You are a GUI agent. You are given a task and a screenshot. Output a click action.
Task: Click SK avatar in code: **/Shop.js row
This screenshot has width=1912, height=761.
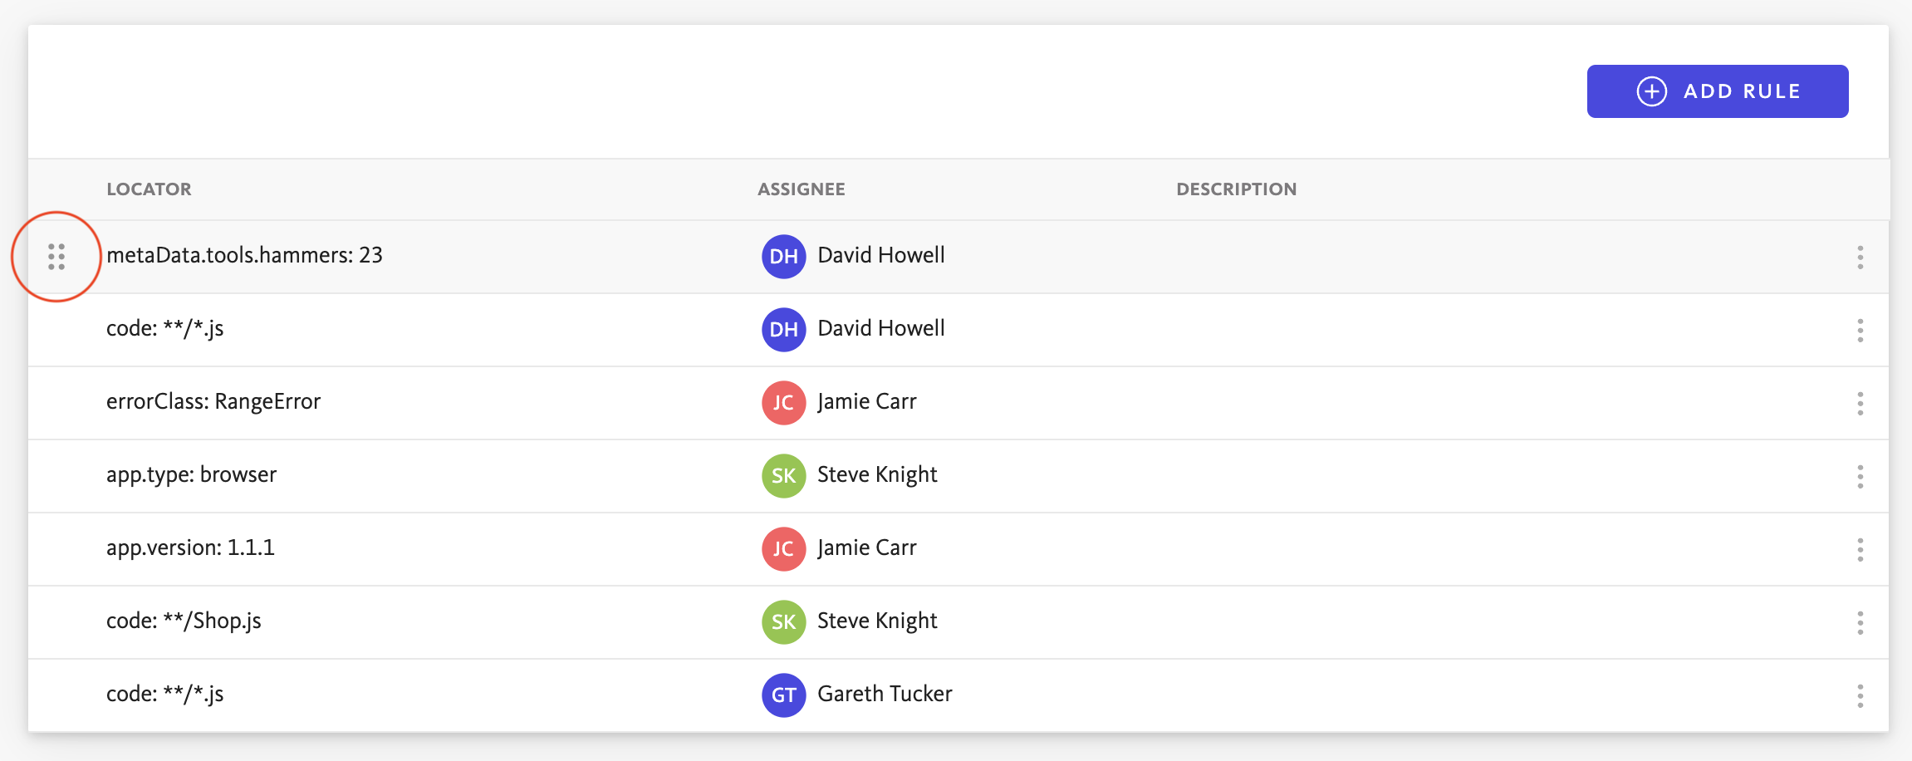784,622
